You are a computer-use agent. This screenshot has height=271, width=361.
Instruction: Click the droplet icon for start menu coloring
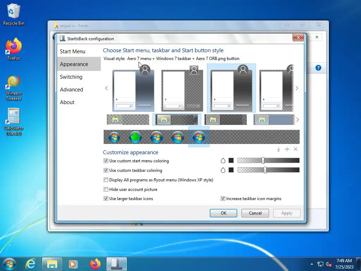223,161
